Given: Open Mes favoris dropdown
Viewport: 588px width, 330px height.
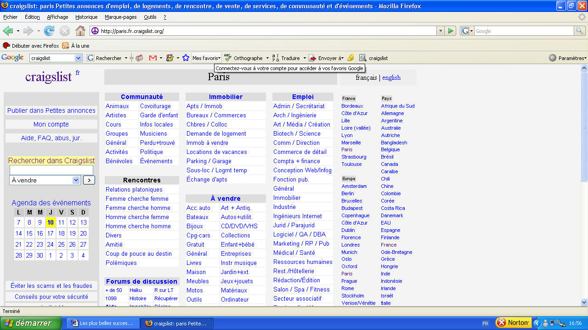Looking at the screenshot, I should [x=206, y=58].
